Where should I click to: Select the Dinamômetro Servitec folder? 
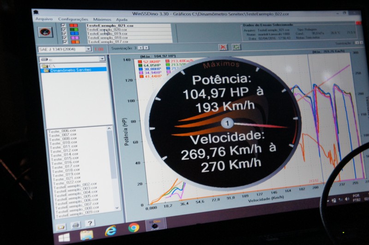[71, 70]
